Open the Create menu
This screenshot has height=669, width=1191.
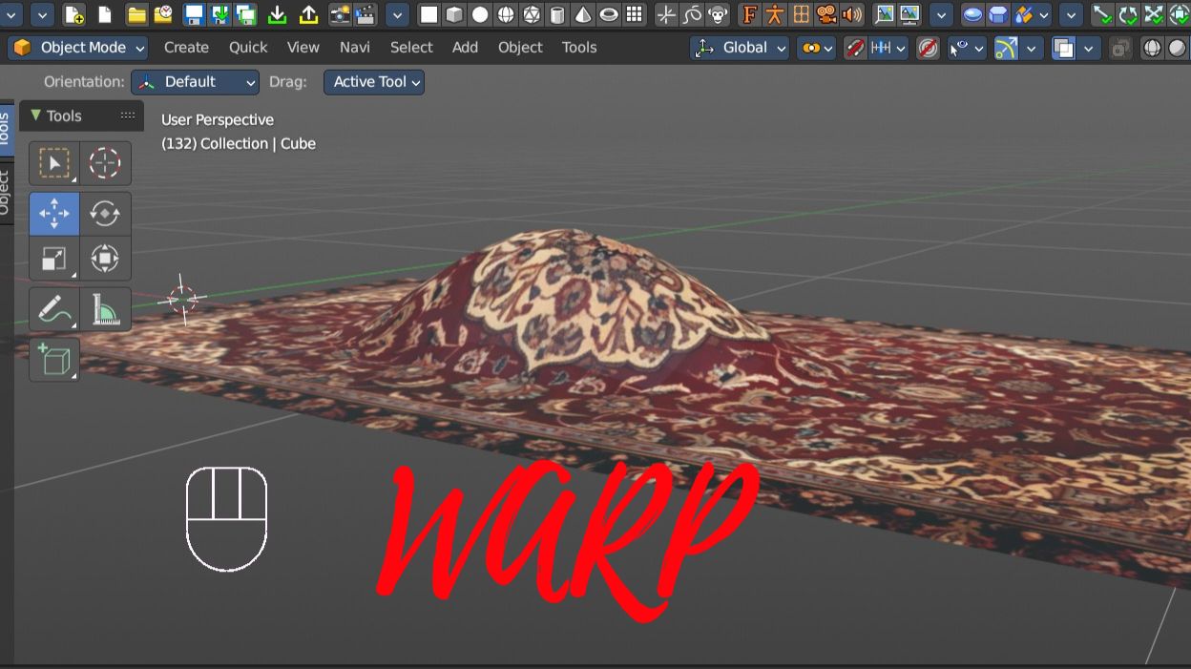(x=186, y=48)
